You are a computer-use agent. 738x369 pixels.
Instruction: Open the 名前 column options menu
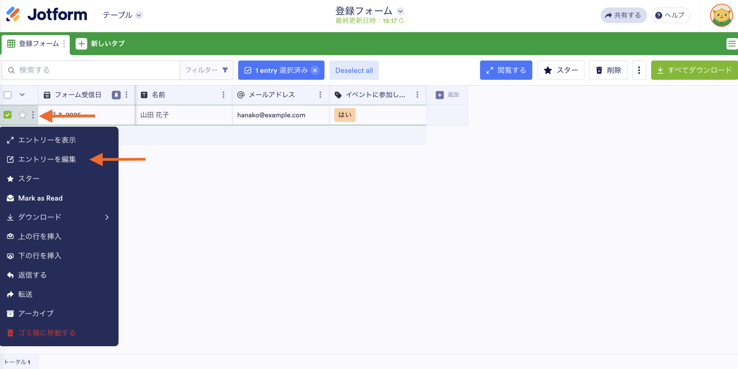[223, 95]
